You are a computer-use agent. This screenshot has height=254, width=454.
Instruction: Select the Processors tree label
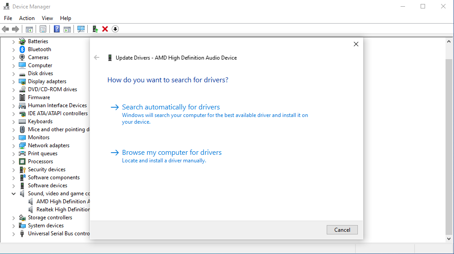(x=40, y=161)
